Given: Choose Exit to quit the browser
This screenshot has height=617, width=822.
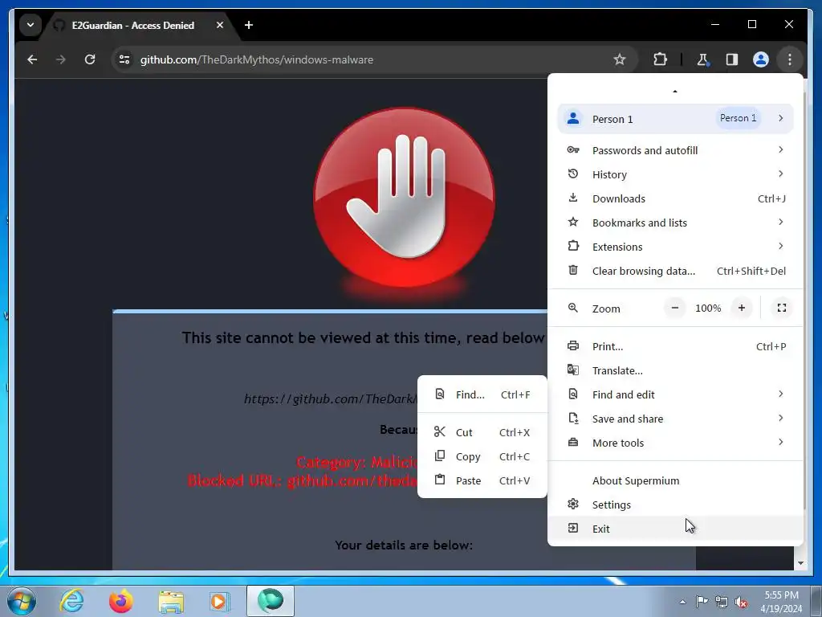Looking at the screenshot, I should coord(675,529).
